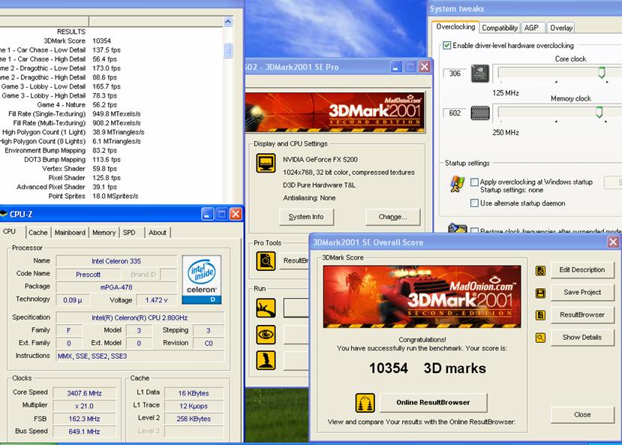Click the game silhouette icon in Run section
The width and height of the screenshot is (622, 445).
tap(266, 360)
